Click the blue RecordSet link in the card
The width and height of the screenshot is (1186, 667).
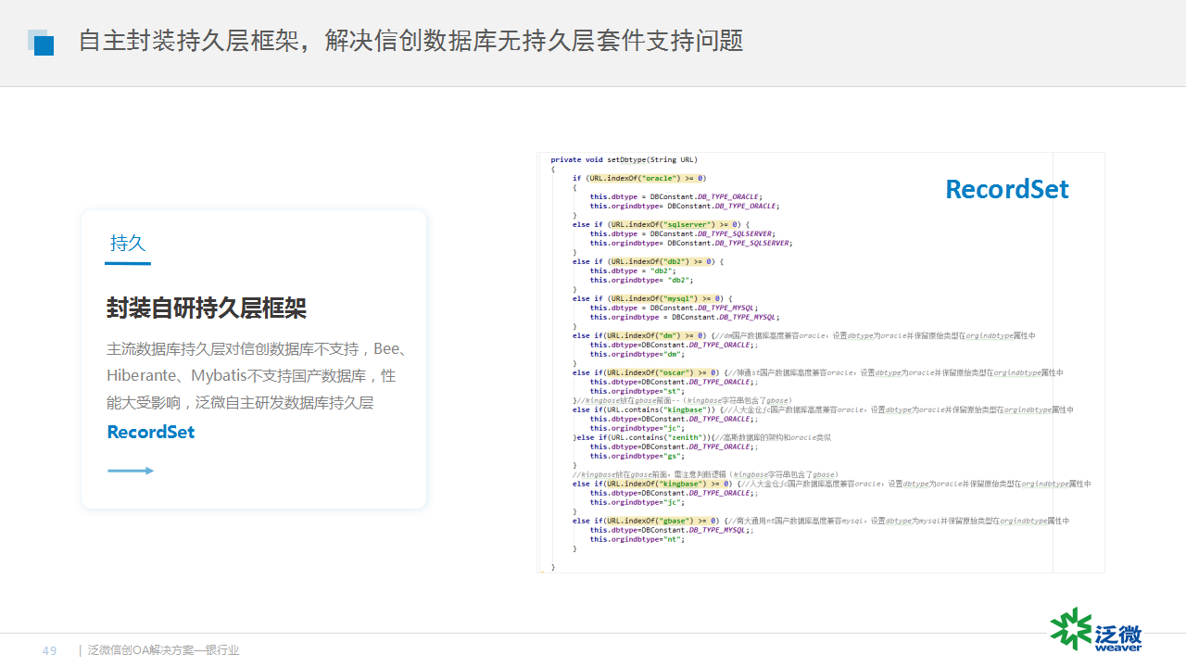[x=151, y=432]
